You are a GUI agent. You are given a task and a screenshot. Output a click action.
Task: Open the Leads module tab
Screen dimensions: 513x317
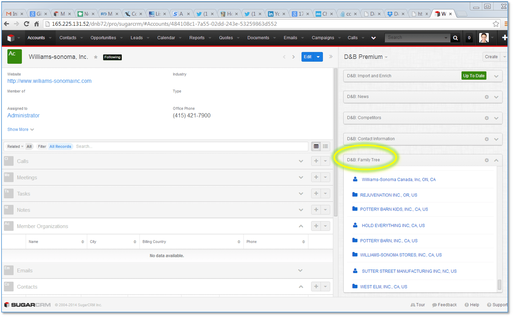click(137, 38)
